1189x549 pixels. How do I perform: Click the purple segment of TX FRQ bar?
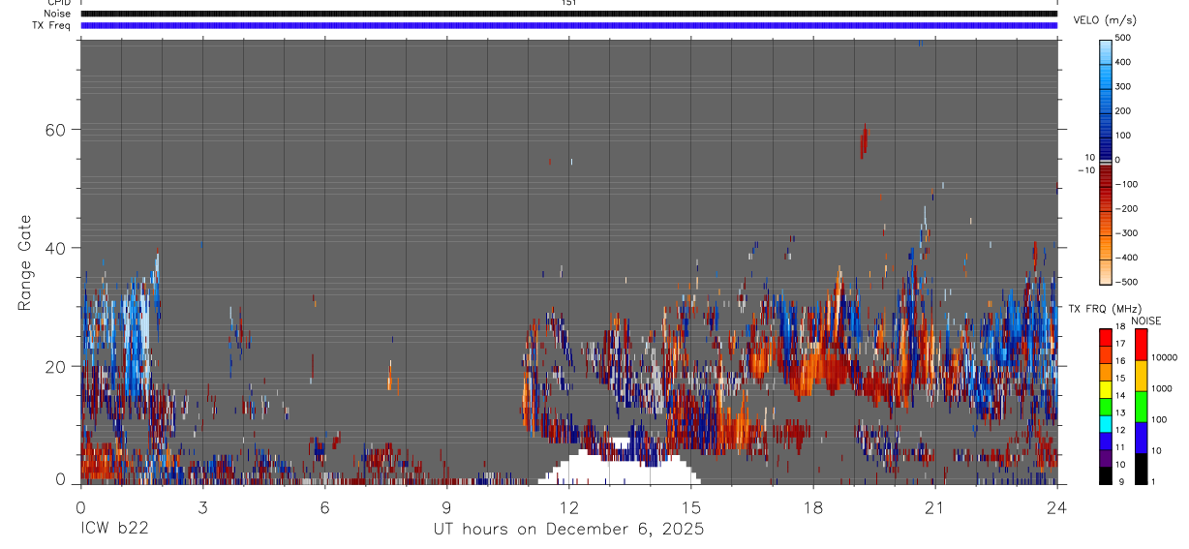[x=1106, y=458]
